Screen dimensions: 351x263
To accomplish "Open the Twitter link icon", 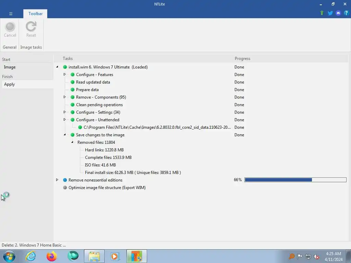I will point(330,13).
